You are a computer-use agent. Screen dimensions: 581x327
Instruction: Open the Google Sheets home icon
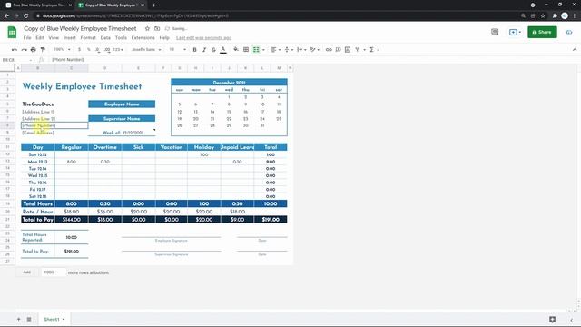point(12,33)
